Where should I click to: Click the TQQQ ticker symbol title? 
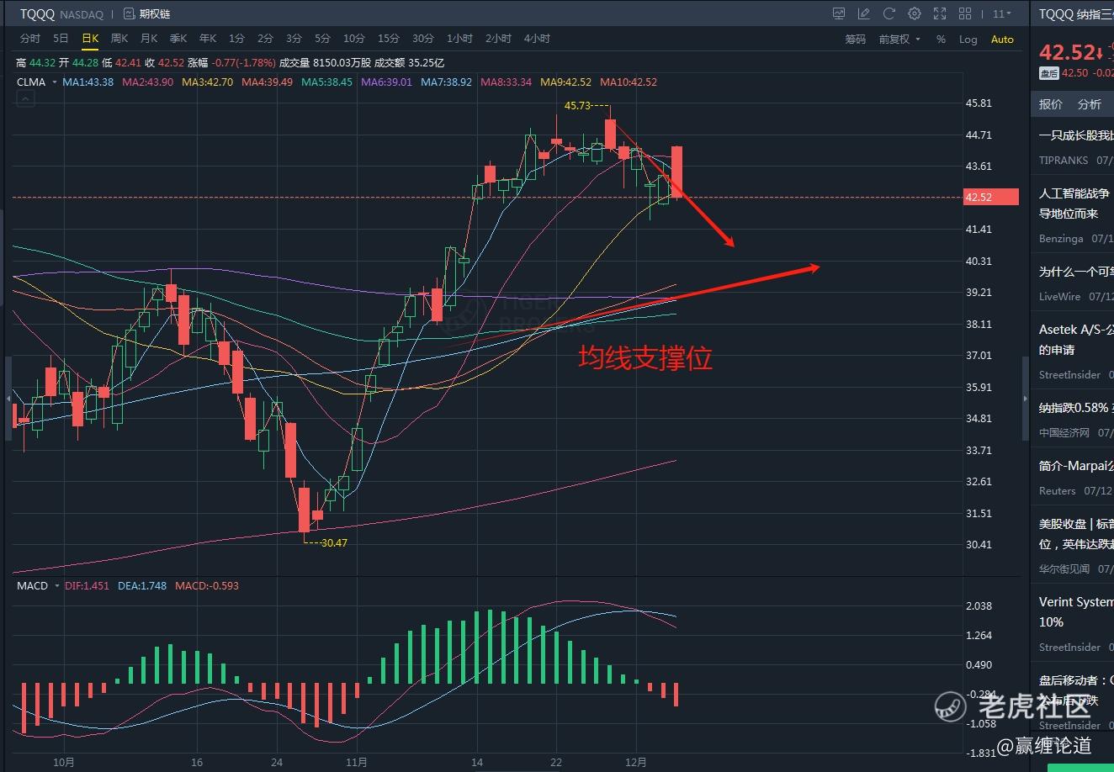pos(37,14)
